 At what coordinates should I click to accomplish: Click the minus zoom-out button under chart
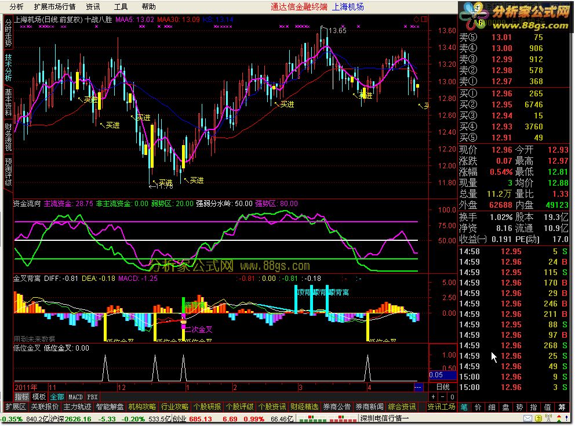[443, 397]
